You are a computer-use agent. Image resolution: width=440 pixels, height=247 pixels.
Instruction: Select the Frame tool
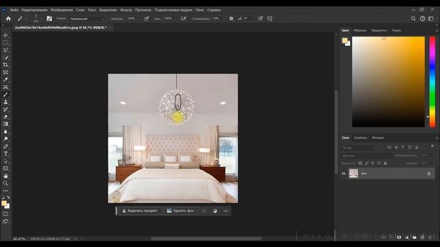pyautogui.click(x=5, y=72)
